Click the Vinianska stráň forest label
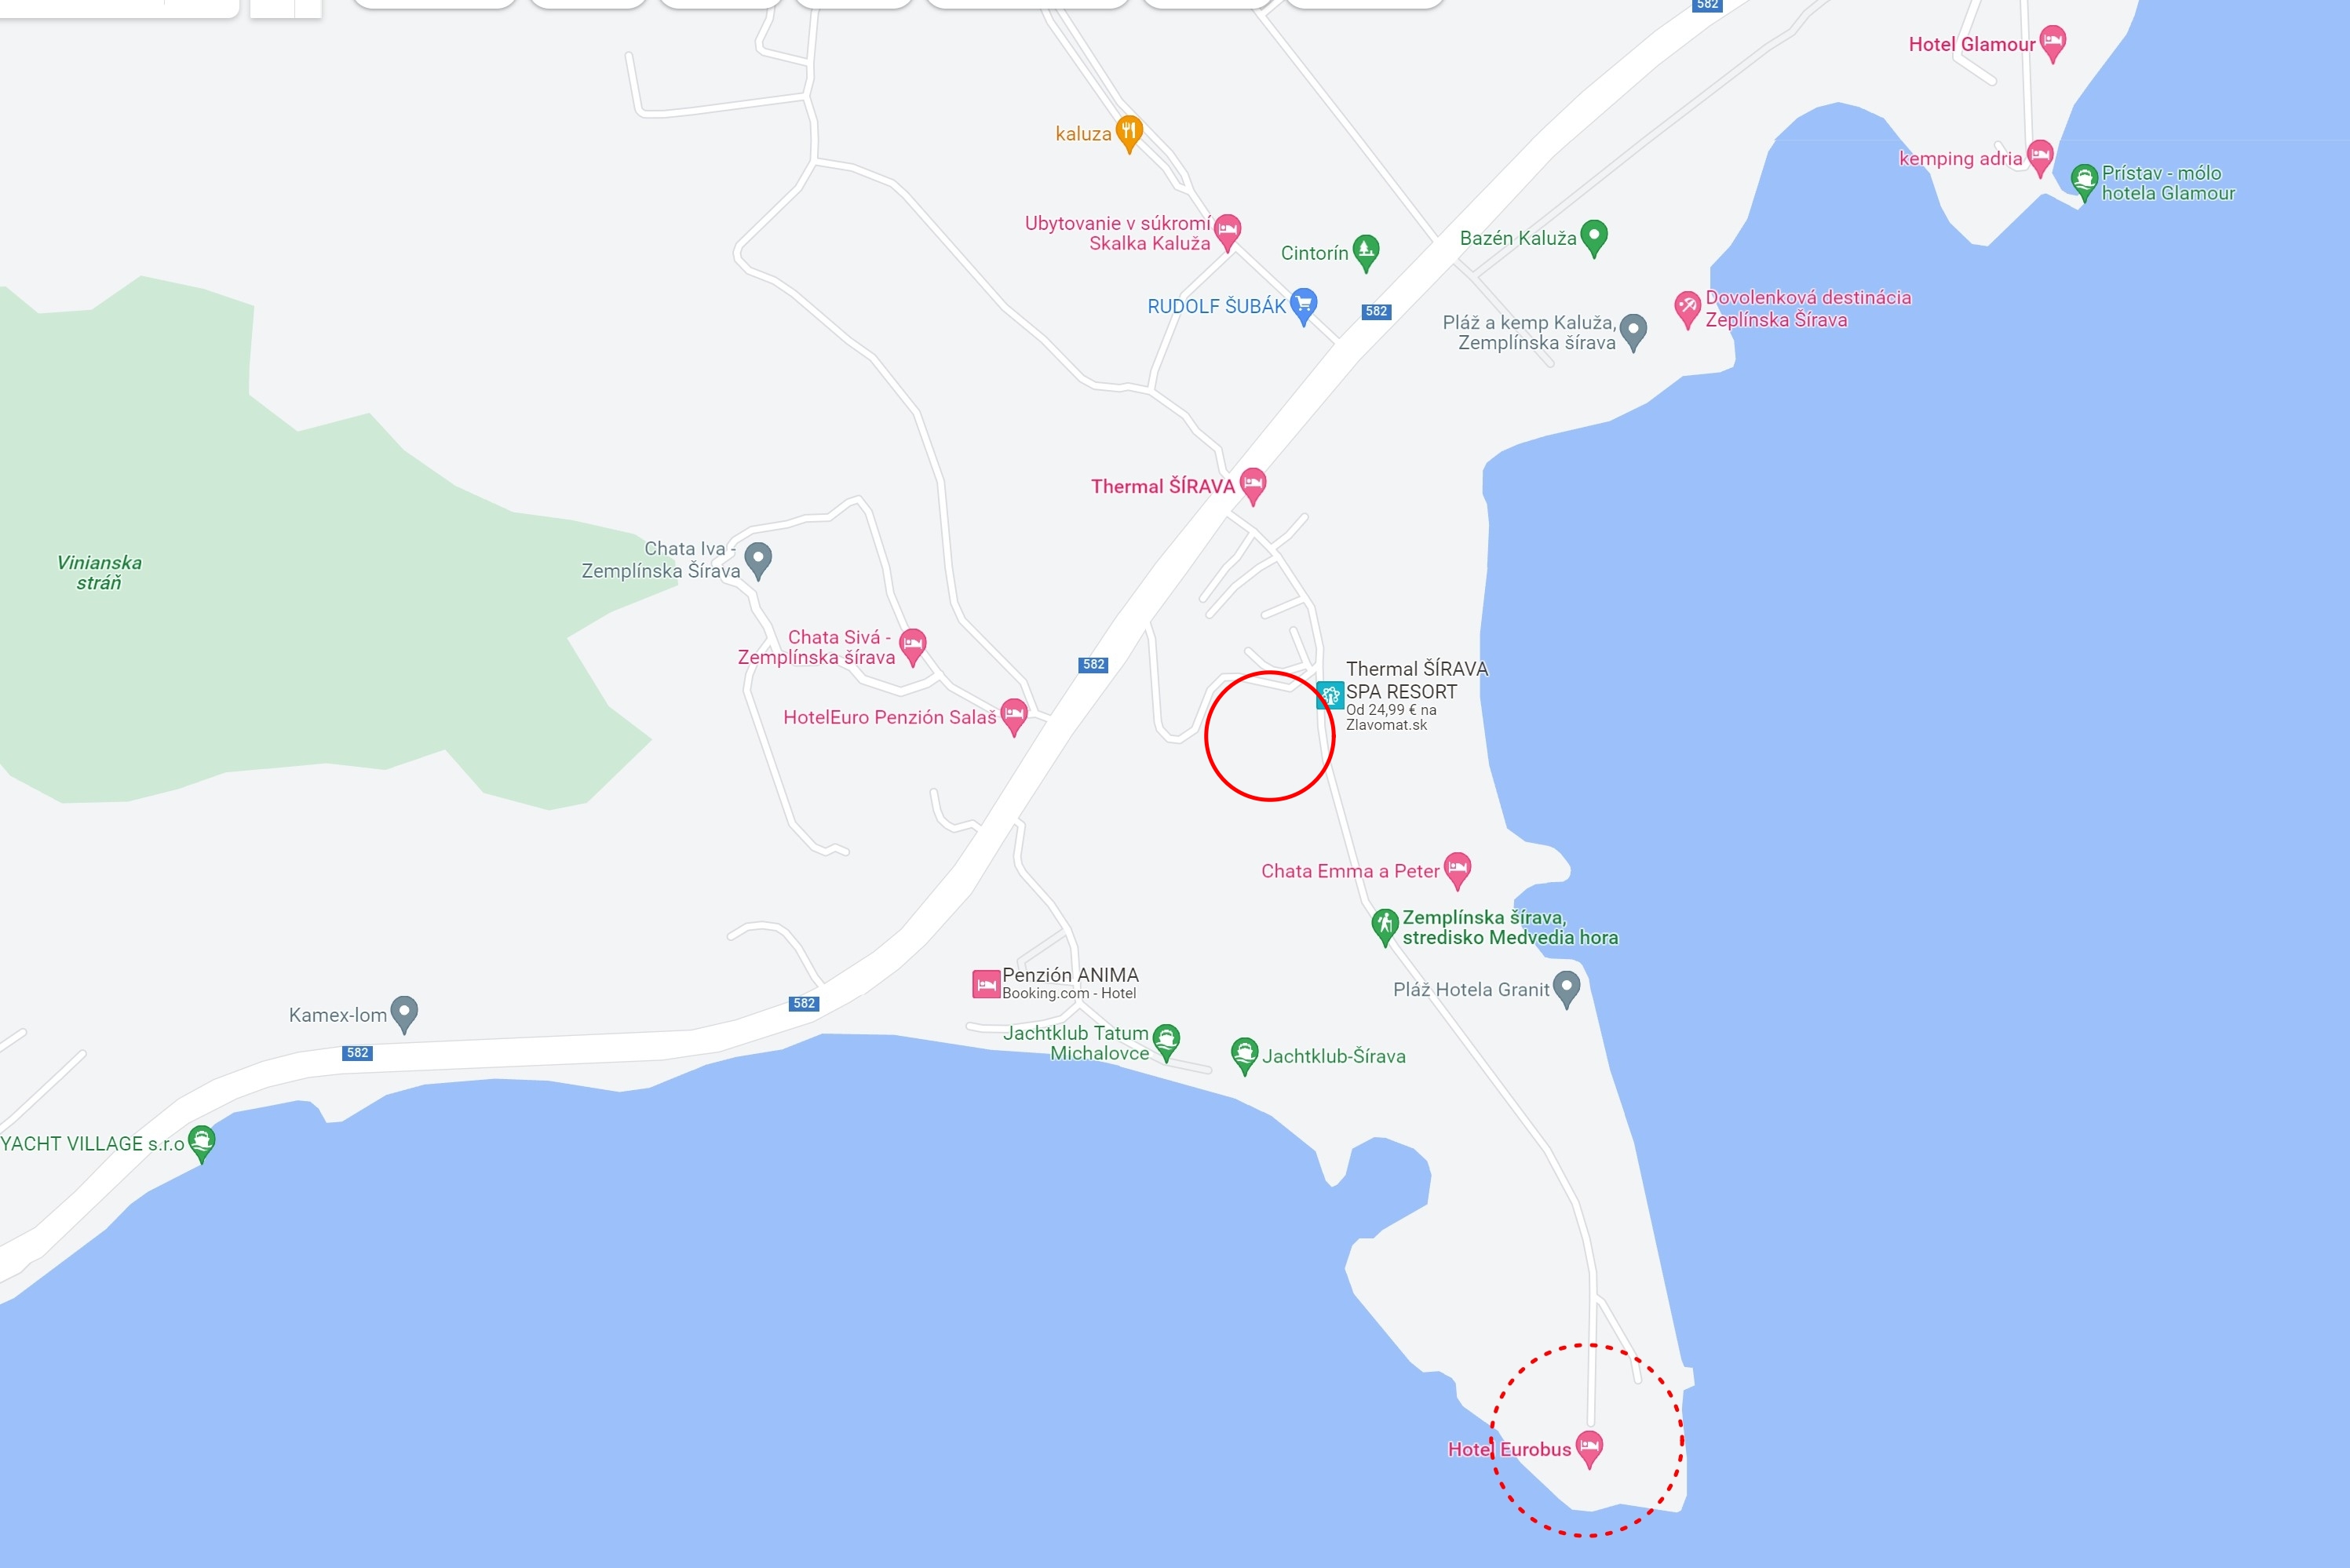The height and width of the screenshot is (1568, 2350). point(99,572)
